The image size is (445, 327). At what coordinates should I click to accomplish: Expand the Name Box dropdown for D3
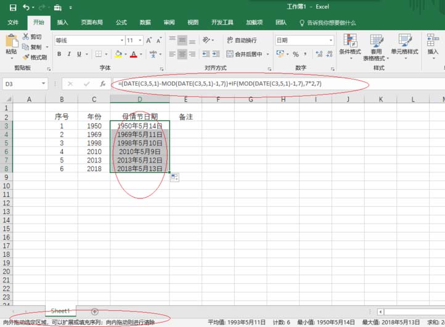click(x=43, y=84)
